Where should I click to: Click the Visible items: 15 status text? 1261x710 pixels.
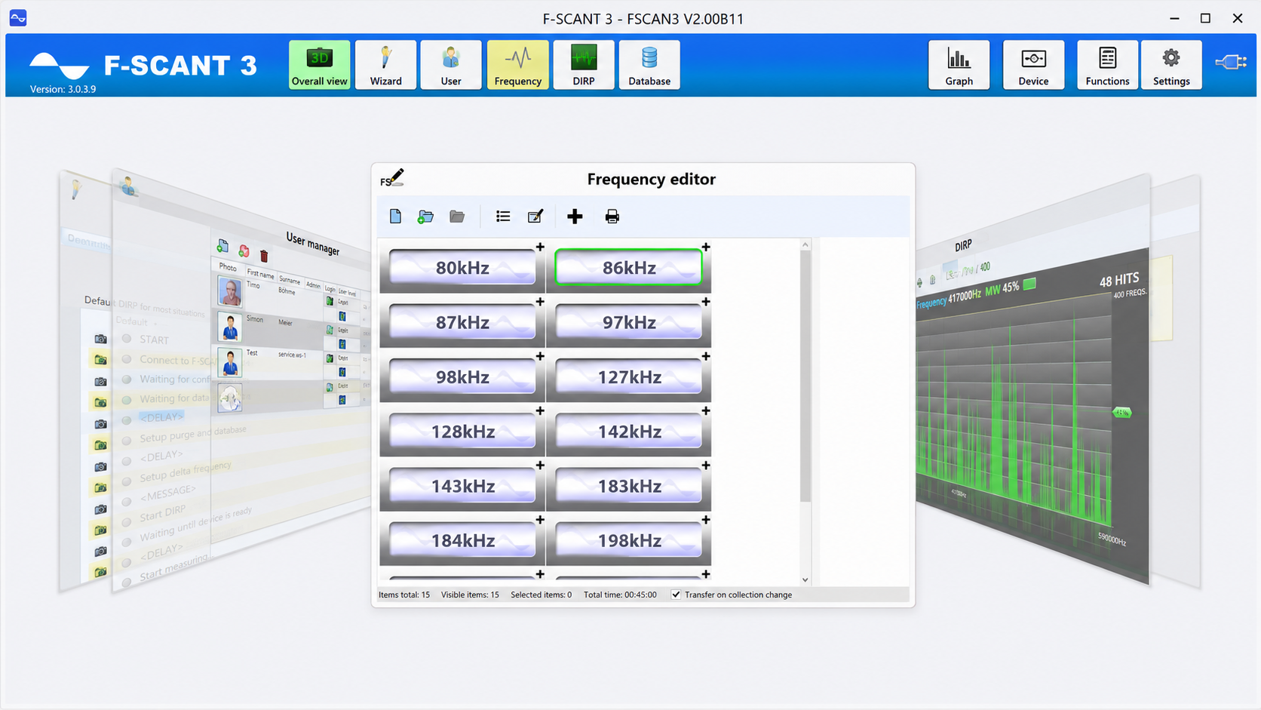470,595
